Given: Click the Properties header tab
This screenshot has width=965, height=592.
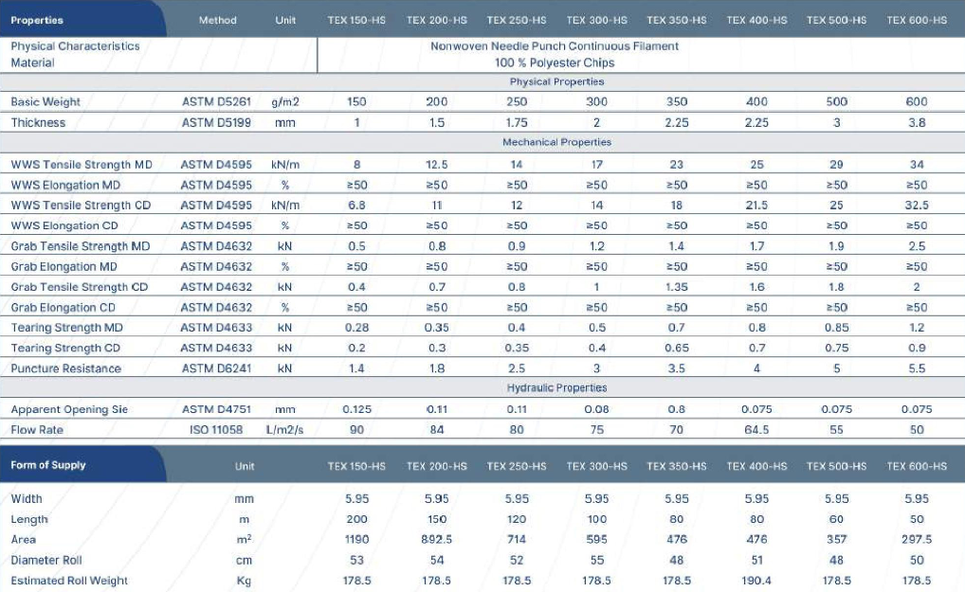Looking at the screenshot, I should coord(37,20).
